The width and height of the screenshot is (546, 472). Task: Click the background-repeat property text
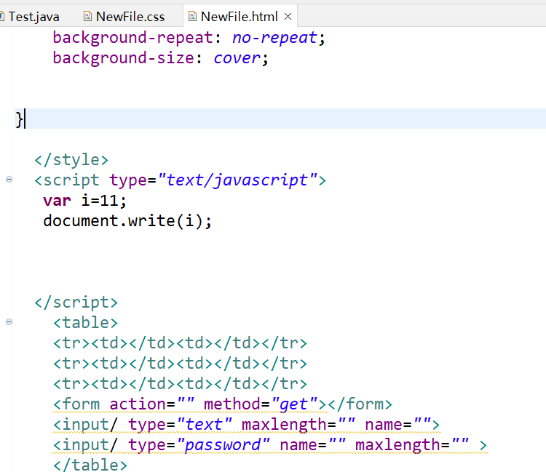[x=132, y=38]
